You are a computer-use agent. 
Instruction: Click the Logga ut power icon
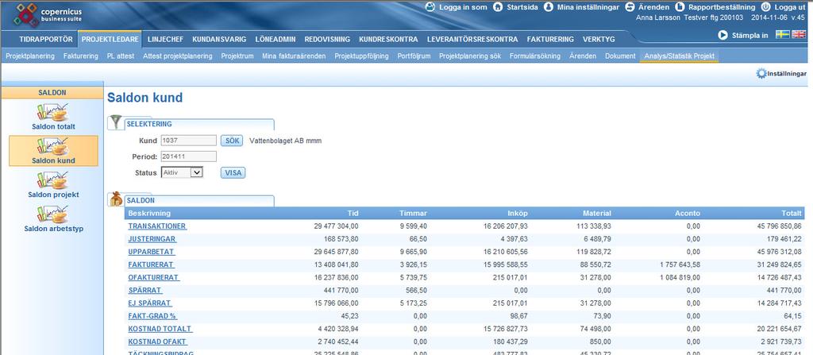tap(766, 7)
